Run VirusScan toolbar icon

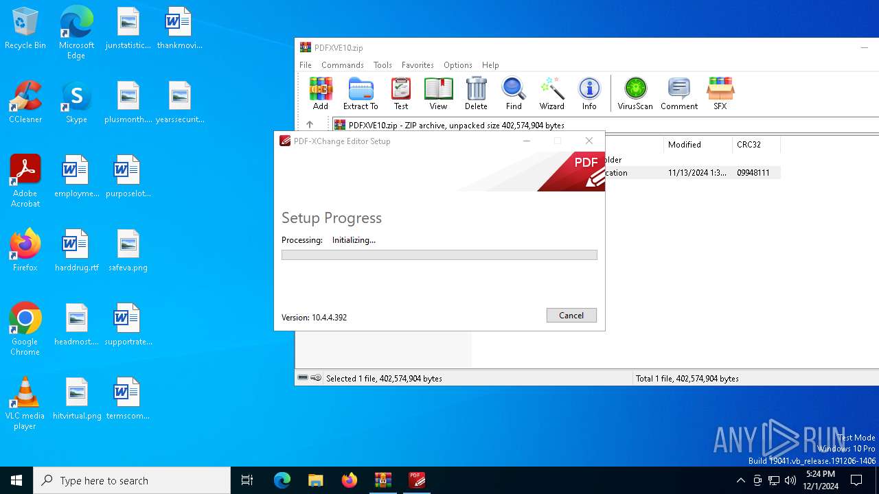tap(635, 93)
